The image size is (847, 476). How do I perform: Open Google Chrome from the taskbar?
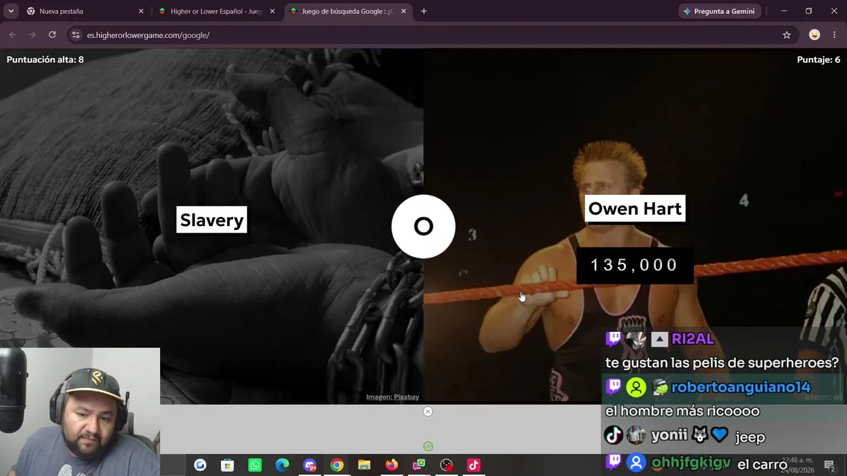click(x=337, y=465)
